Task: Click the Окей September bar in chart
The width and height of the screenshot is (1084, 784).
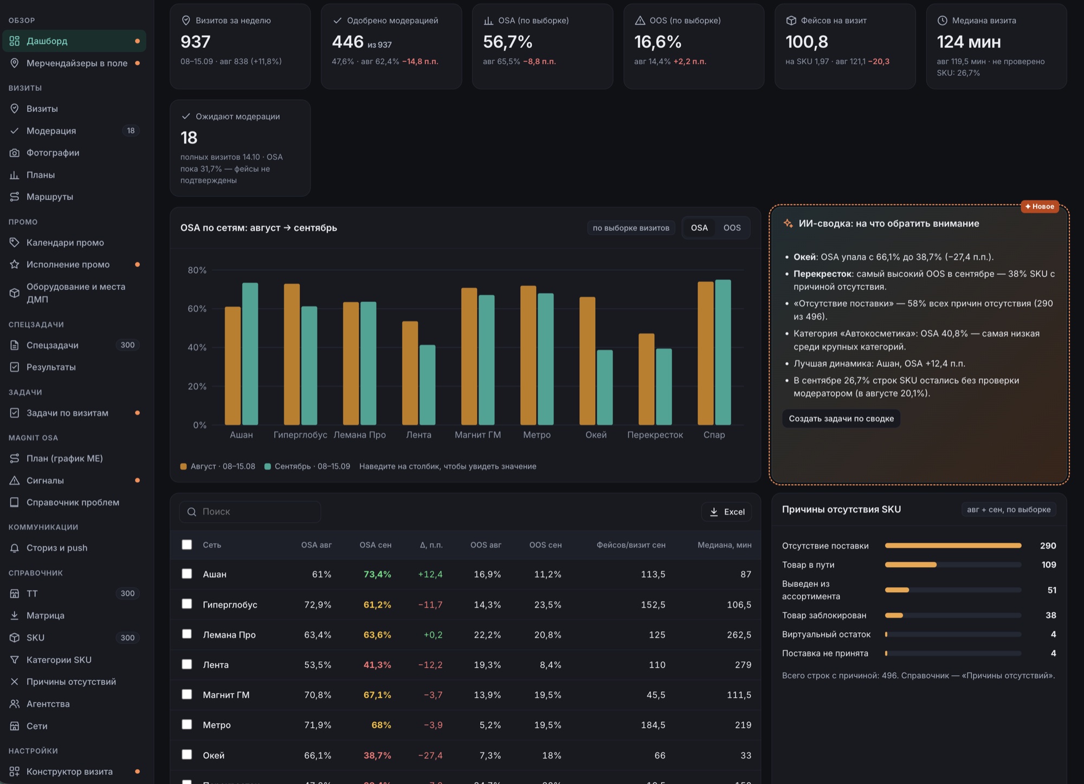Action: (x=605, y=387)
